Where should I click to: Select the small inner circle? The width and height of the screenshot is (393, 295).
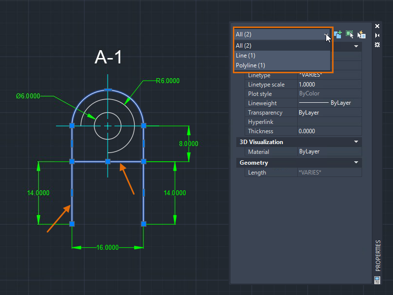108,126
